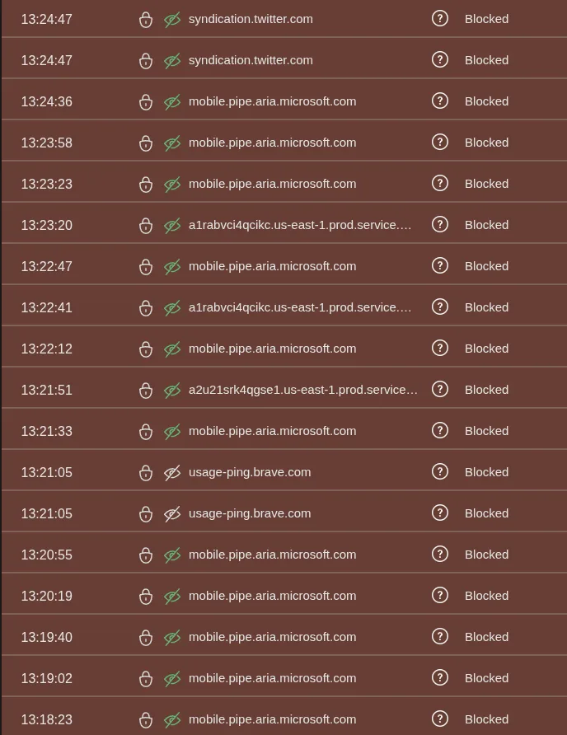Expand the 13:21:51 log row for full details

(x=303, y=389)
